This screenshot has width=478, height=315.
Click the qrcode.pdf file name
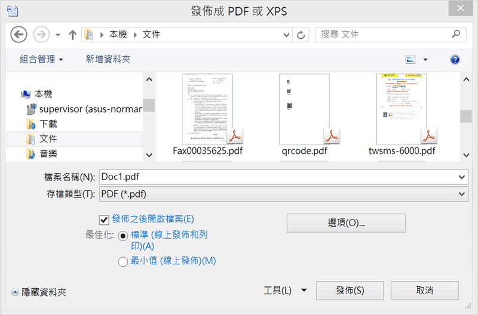coord(304,151)
